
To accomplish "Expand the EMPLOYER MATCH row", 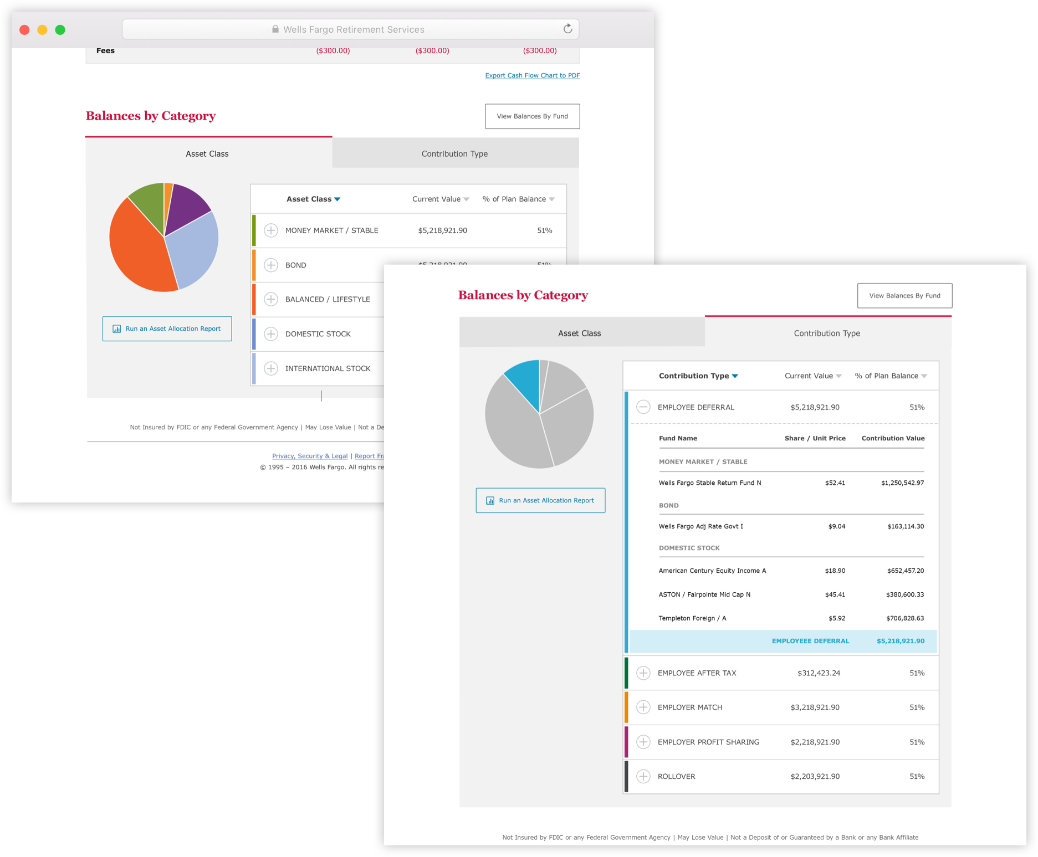I will [643, 707].
